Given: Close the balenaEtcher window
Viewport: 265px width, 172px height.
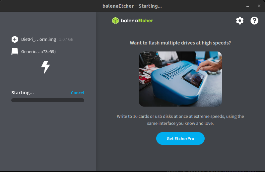Looking at the screenshot, I should [x=259, y=6].
